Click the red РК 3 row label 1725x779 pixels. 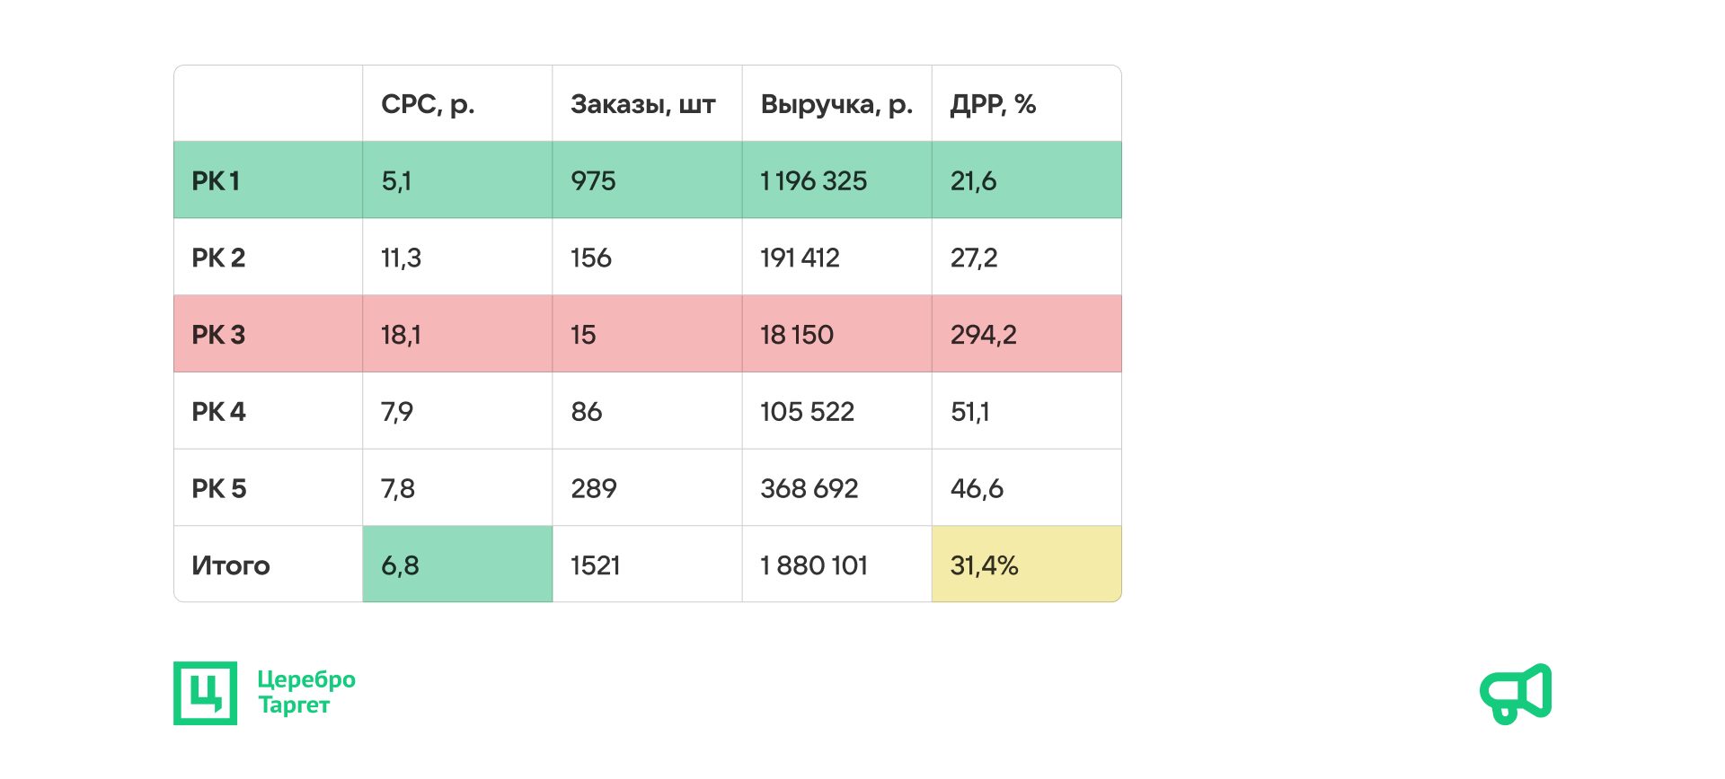pos(218,335)
